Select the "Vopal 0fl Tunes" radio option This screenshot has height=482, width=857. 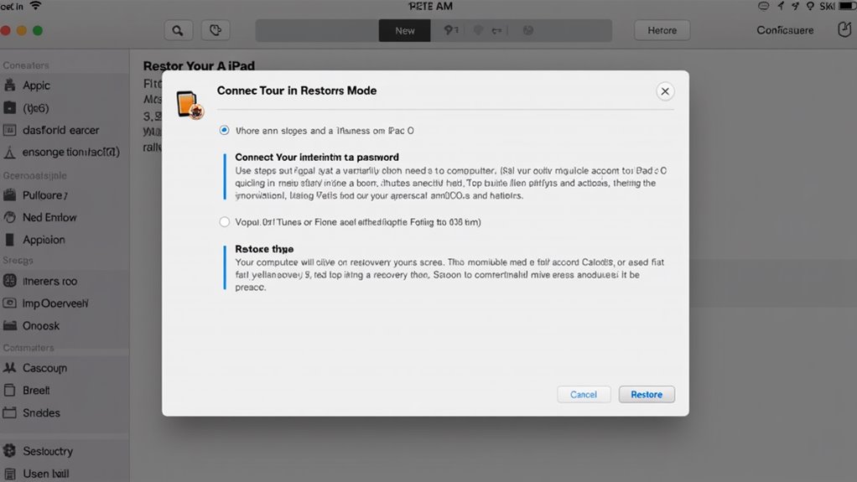point(224,222)
